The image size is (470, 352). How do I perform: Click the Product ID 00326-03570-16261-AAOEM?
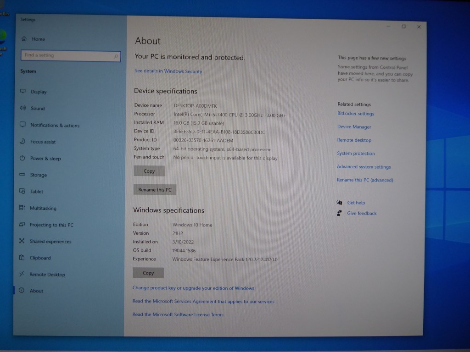coord(203,140)
